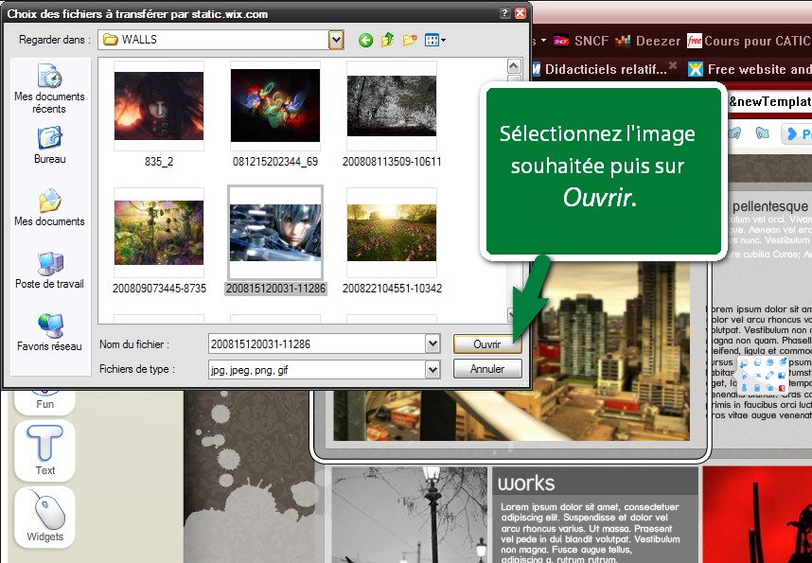The height and width of the screenshot is (563, 812).
Task: Open the Cours pour CATIC bookmark
Action: (x=749, y=41)
